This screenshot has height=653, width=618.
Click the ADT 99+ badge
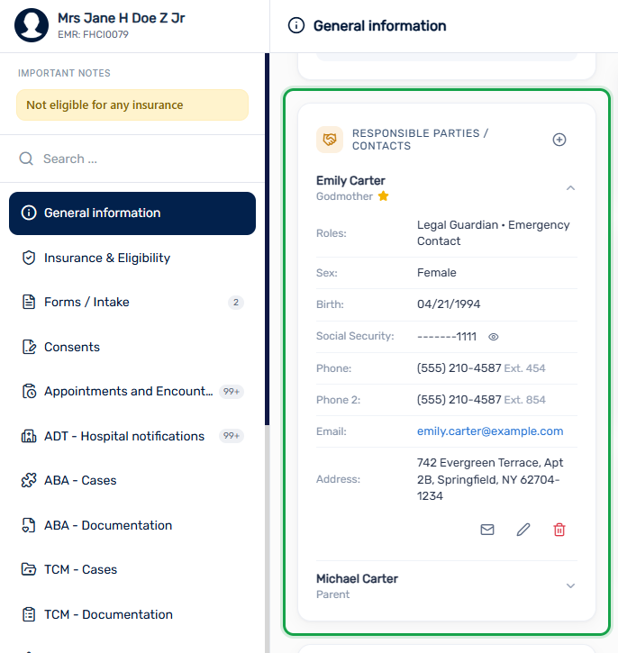232,436
